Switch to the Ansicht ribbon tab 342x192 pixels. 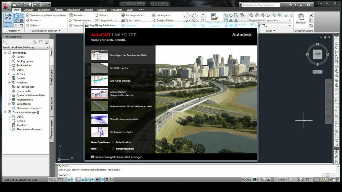tap(88, 10)
